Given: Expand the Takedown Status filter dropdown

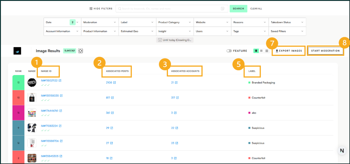Looking at the screenshot, I should coord(287,22).
